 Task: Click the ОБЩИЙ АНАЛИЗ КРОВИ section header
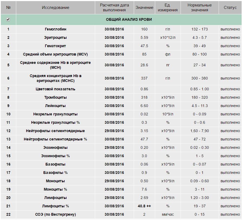click(129, 20)
